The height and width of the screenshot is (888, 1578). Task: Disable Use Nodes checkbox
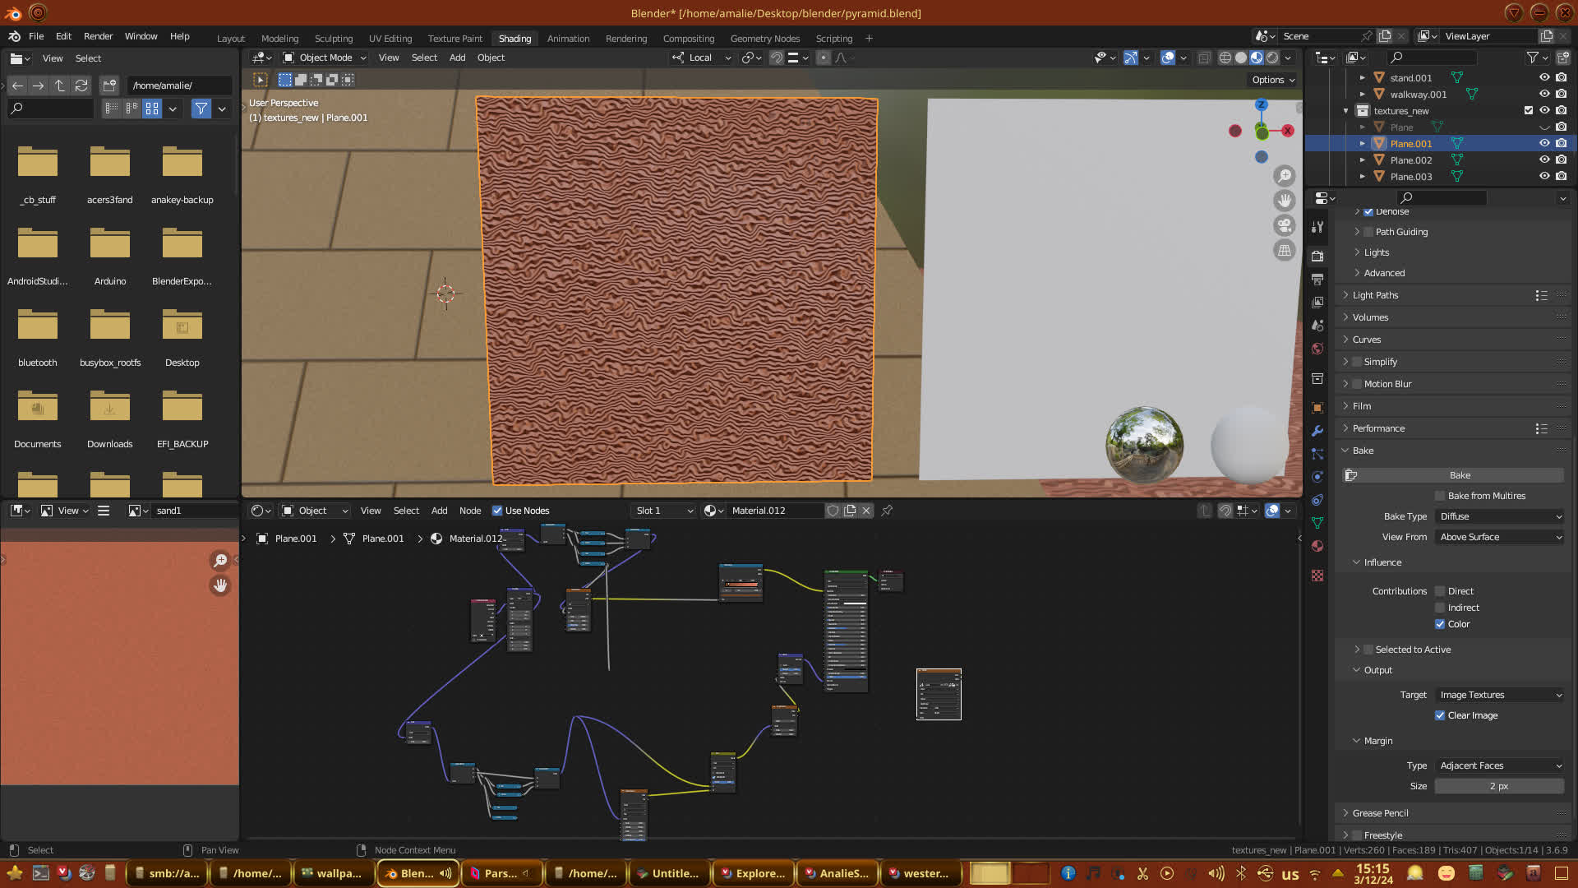tap(497, 511)
